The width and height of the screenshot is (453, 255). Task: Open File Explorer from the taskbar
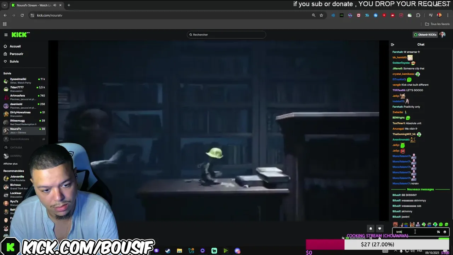coord(179,251)
